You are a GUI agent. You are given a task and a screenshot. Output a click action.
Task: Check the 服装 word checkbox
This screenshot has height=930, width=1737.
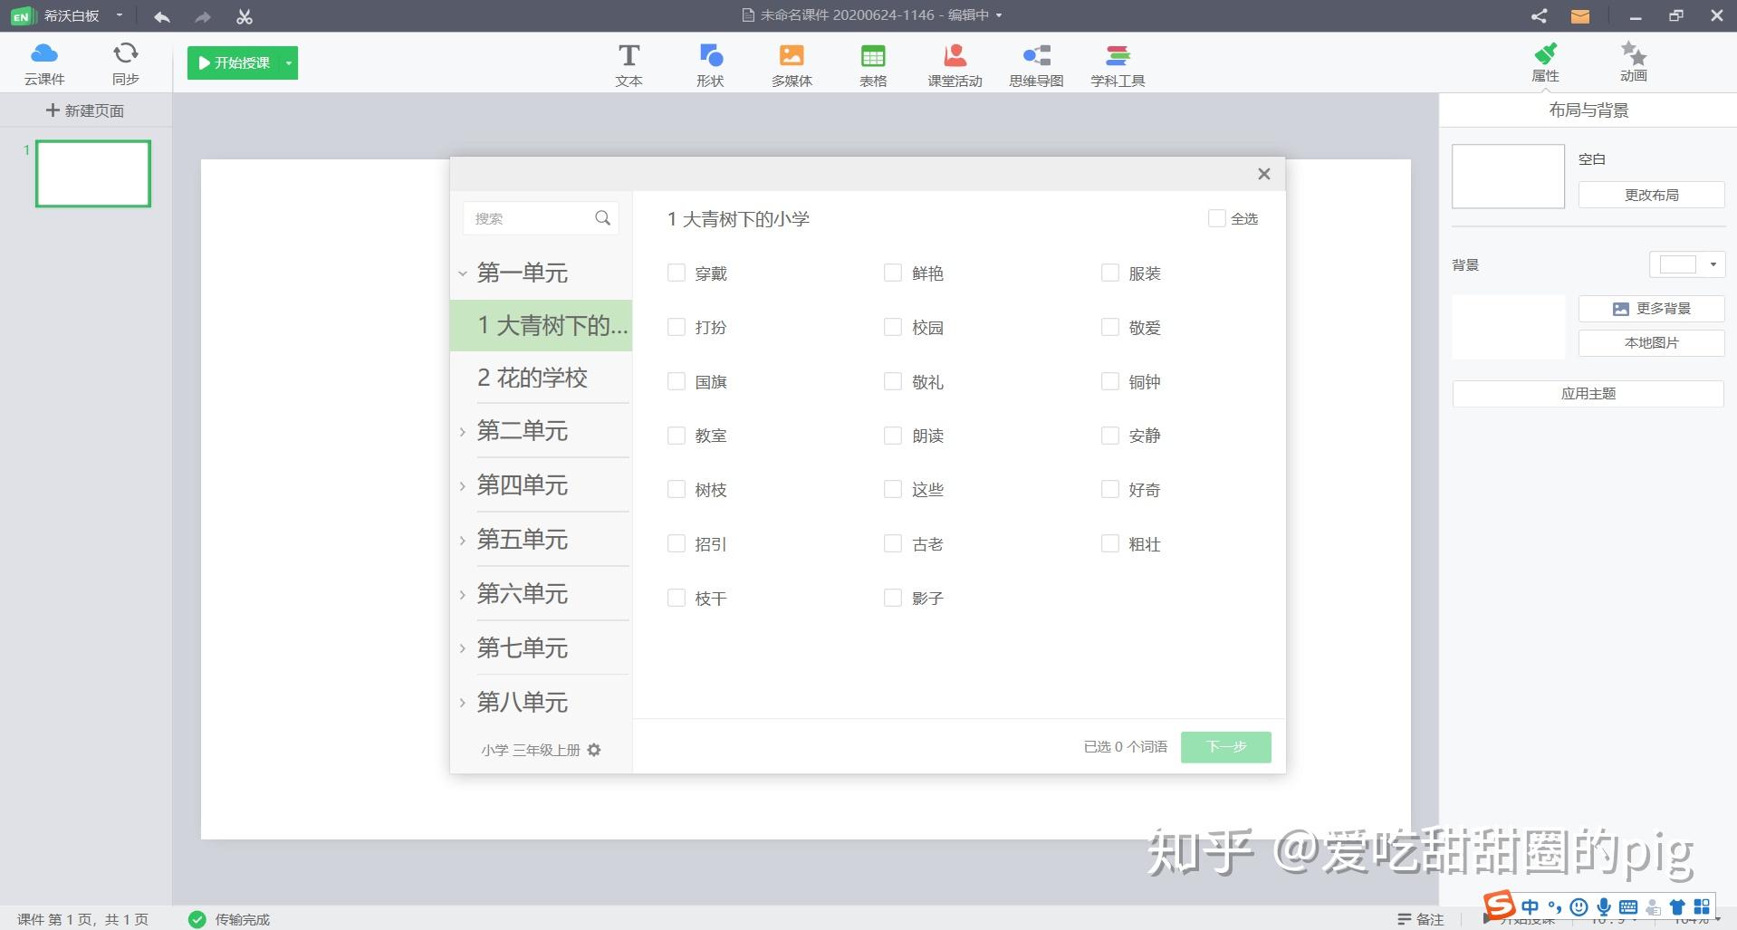coord(1110,273)
